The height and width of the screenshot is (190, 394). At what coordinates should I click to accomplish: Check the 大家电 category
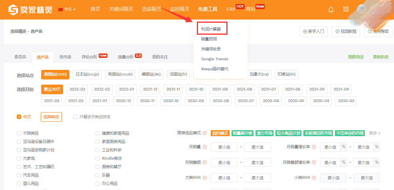pyautogui.click(x=19, y=158)
